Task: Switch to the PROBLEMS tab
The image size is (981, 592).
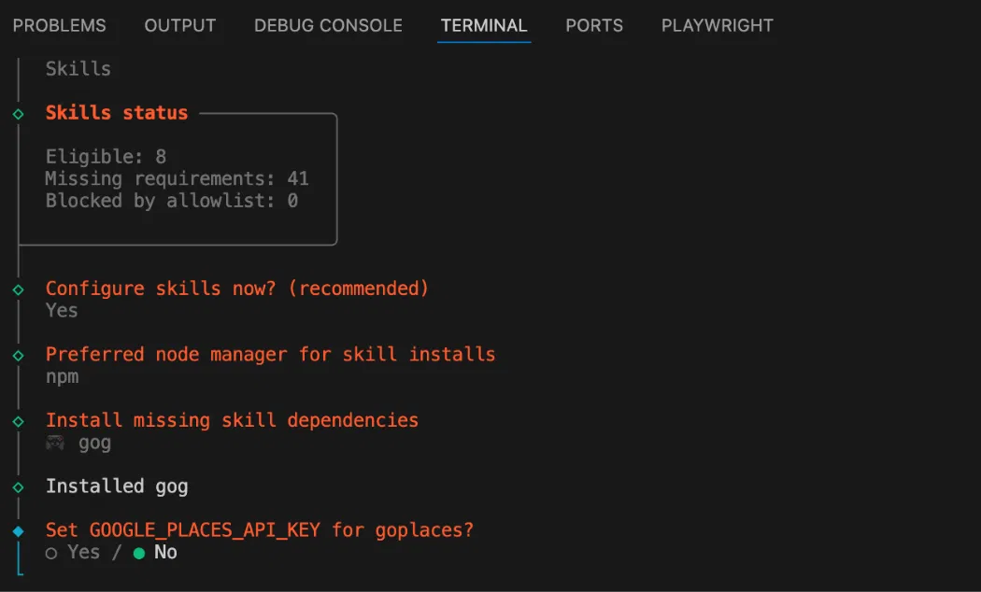Action: coord(59,26)
